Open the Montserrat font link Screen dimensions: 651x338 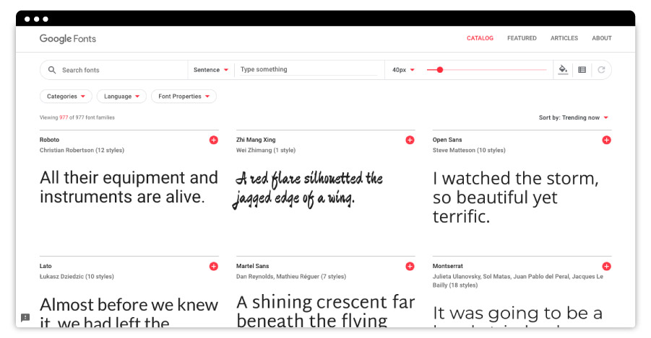447,266
